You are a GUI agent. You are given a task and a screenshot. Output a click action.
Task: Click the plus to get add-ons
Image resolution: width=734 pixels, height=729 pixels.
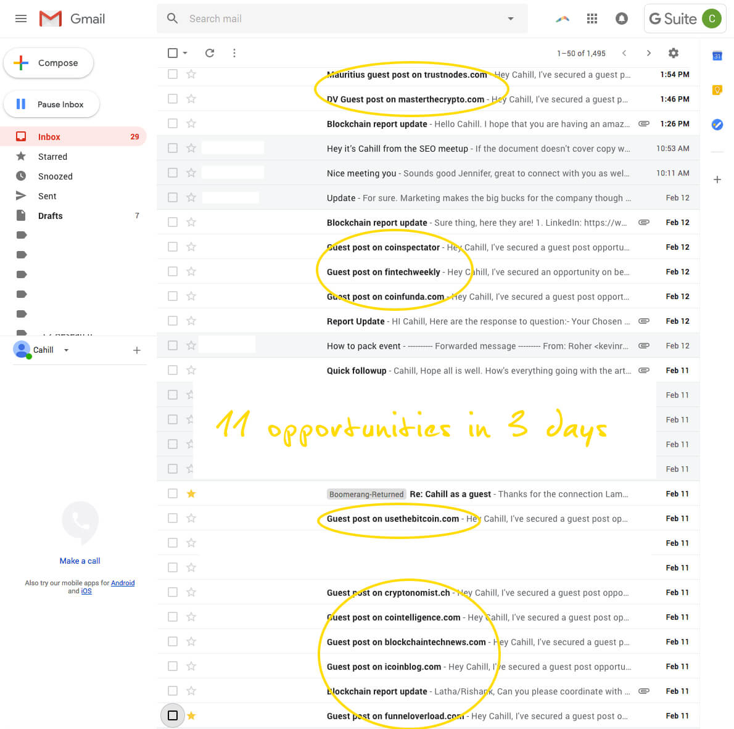coord(717,179)
